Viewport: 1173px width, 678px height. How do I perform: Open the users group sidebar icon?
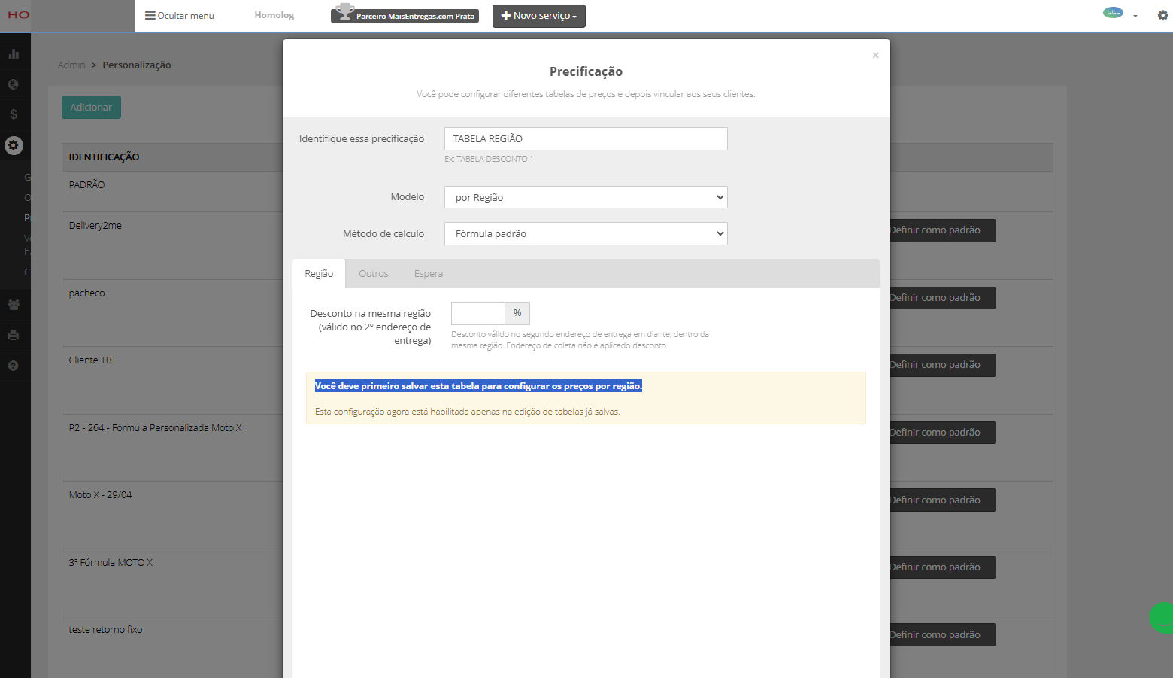click(14, 305)
